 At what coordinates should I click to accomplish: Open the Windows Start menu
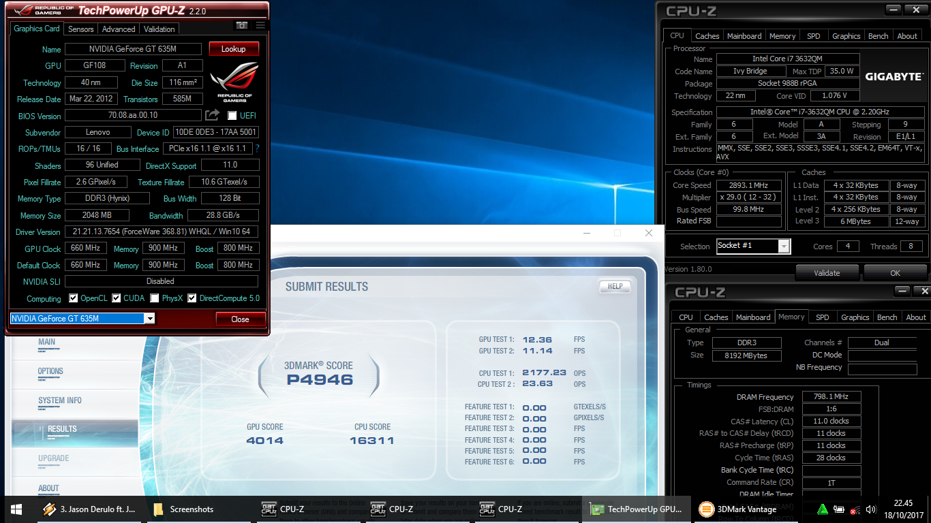pos(16,509)
